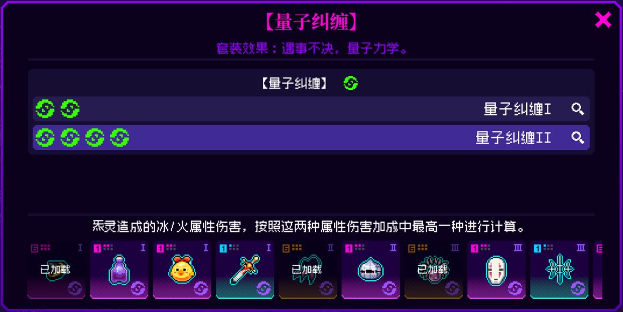This screenshot has height=312, width=623.
Task: Click the 【量子纠缠】 sub-header label
Action: point(295,84)
